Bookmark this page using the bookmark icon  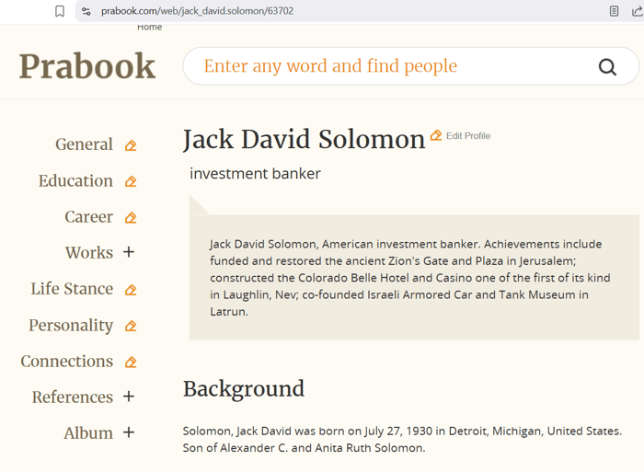pyautogui.click(x=60, y=11)
